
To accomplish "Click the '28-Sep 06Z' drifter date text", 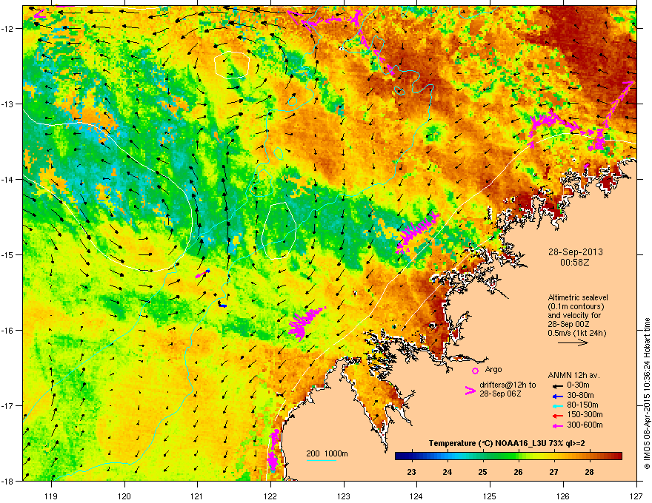I will (500, 394).
